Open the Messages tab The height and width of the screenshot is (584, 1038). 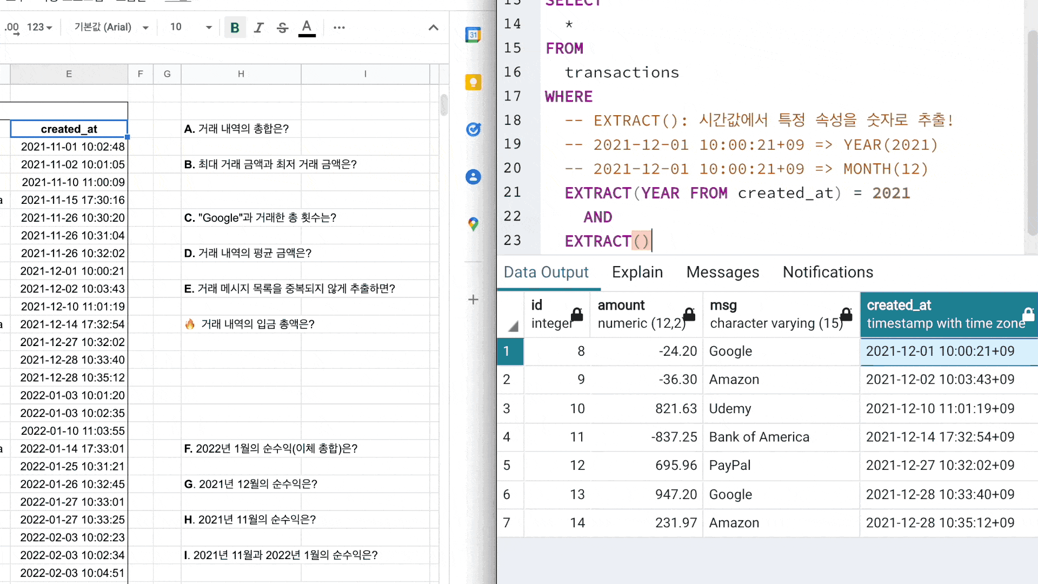click(x=722, y=272)
